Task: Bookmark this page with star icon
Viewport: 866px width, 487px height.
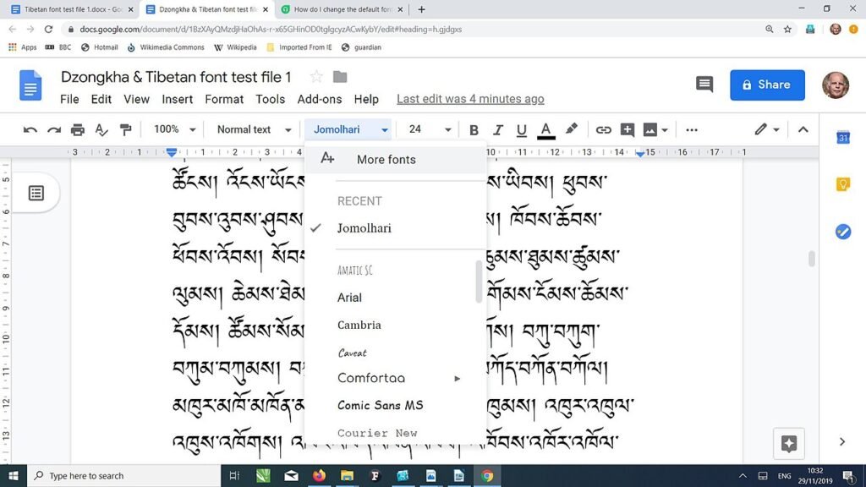Action: point(787,30)
